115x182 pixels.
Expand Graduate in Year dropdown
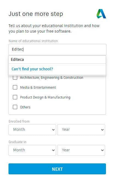pyautogui.click(x=81, y=150)
